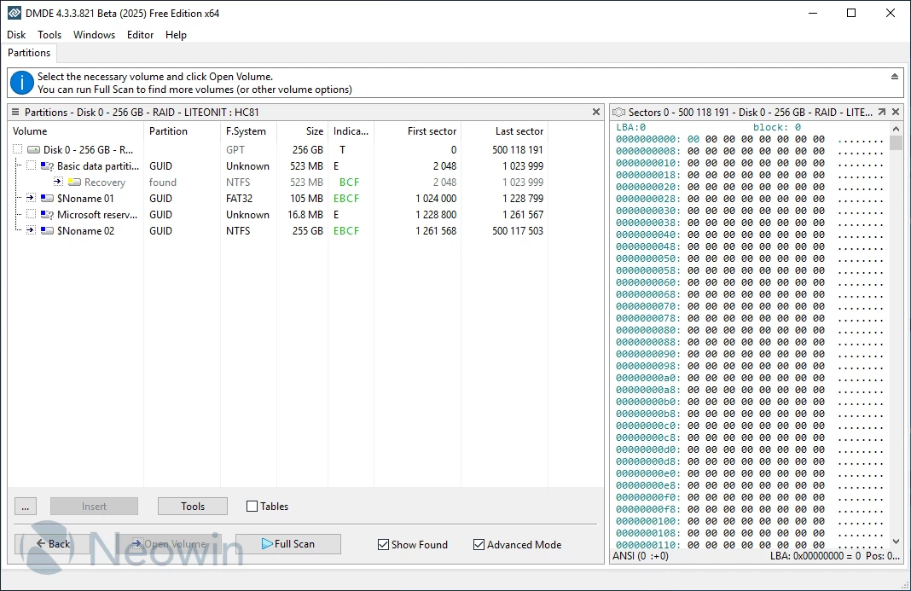Click the Open Volume button
911x591 pixels.
click(169, 544)
